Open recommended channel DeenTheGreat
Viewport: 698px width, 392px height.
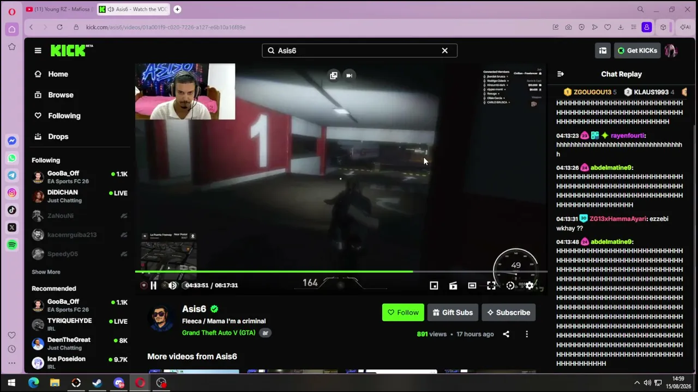point(80,344)
